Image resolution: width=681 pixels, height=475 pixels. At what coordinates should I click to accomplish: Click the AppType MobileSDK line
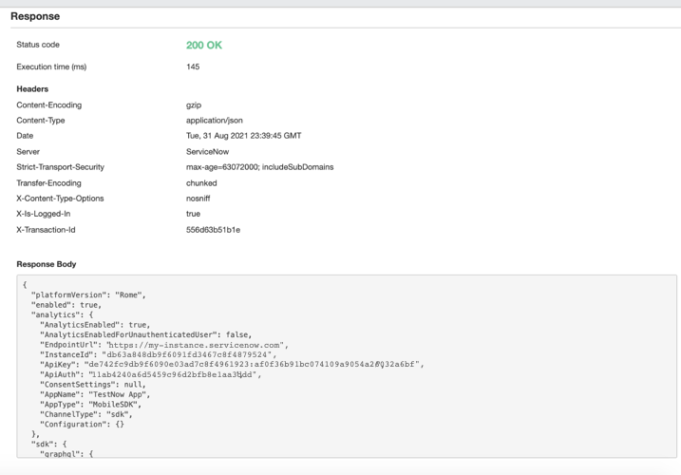(91, 405)
